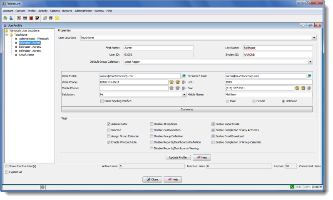Open the checkmark task list toolbar icon

[37, 18]
